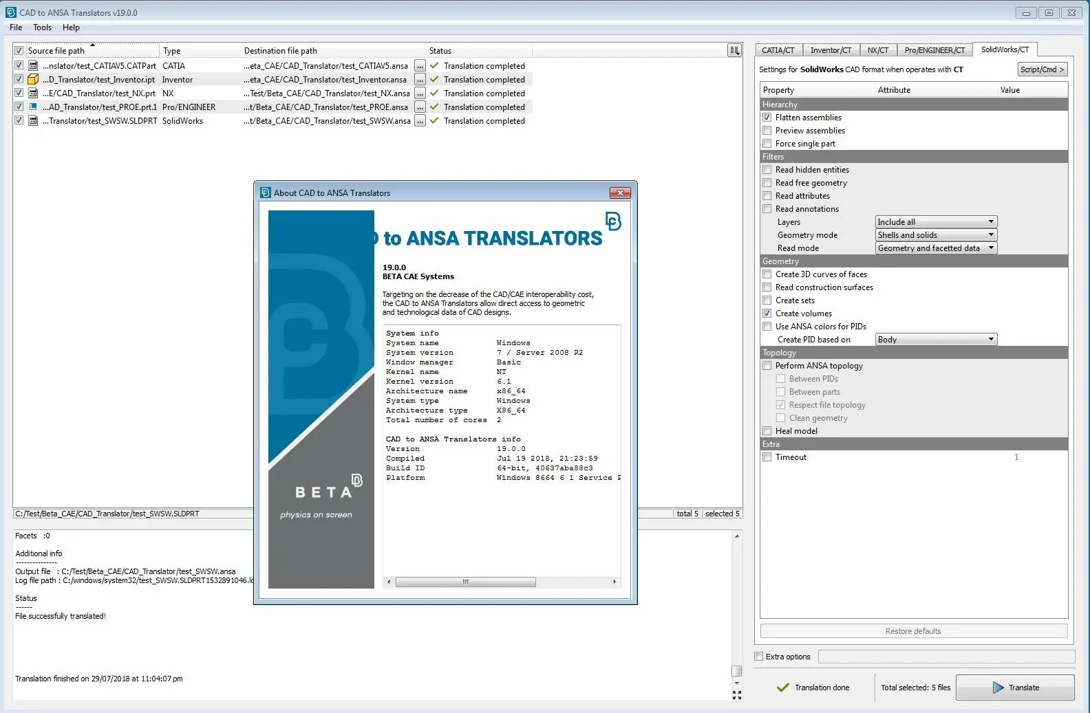The image size is (1090, 713).
Task: Click green checkmark status of Pro/ENGINEER row
Action: [x=434, y=107]
